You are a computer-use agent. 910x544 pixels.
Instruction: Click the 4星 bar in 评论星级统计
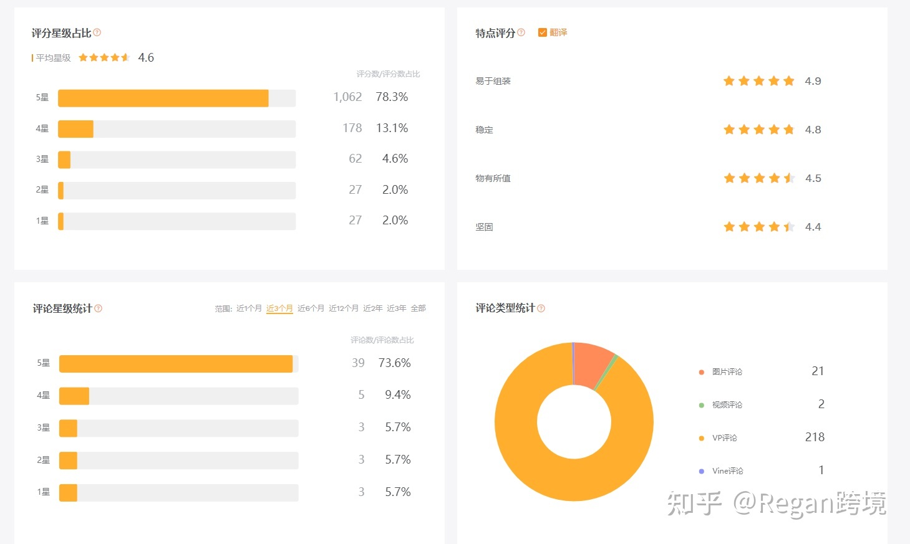74,396
